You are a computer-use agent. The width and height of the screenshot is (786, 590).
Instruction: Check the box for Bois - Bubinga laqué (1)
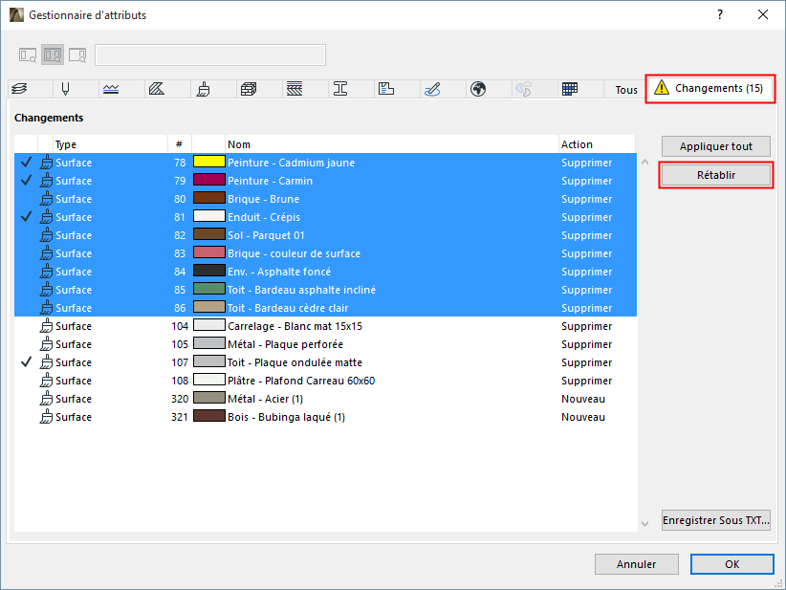[26, 417]
